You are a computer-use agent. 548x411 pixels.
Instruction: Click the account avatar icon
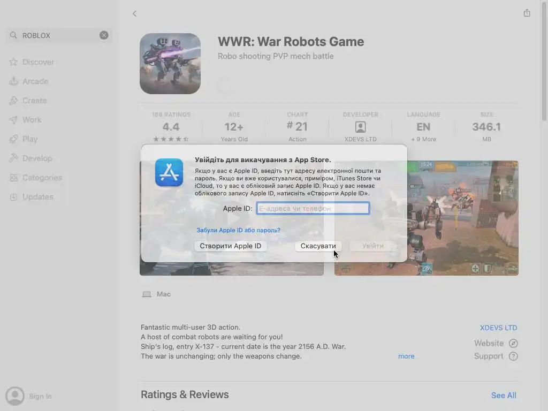click(x=14, y=396)
